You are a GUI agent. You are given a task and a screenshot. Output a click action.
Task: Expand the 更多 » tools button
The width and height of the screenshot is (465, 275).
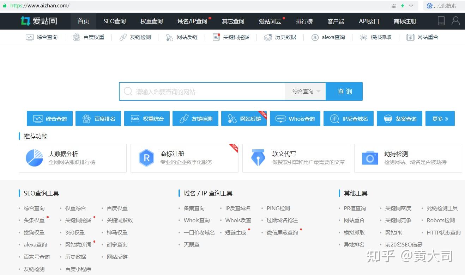point(440,119)
